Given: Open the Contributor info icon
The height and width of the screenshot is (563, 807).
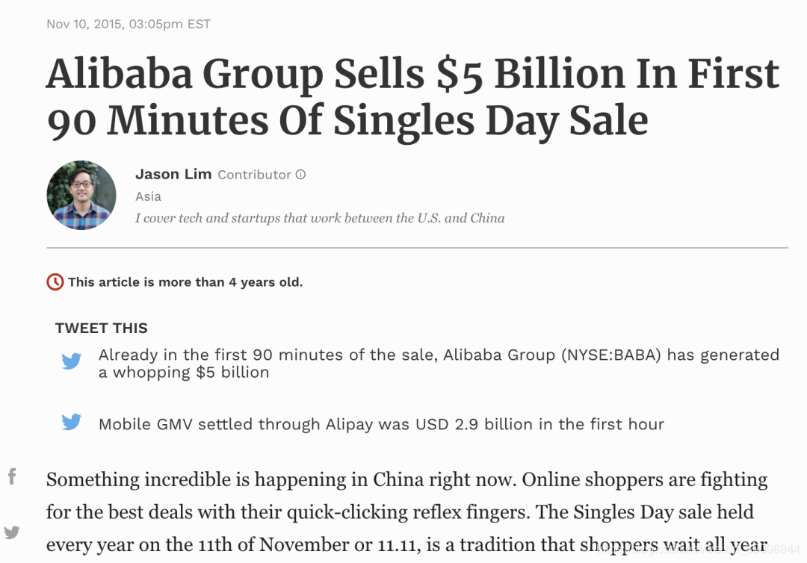Looking at the screenshot, I should (300, 175).
